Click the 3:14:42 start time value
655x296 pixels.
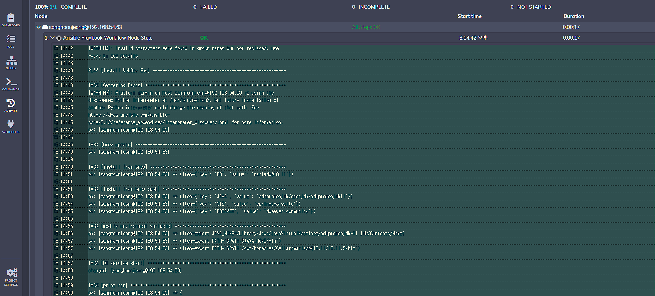473,38
